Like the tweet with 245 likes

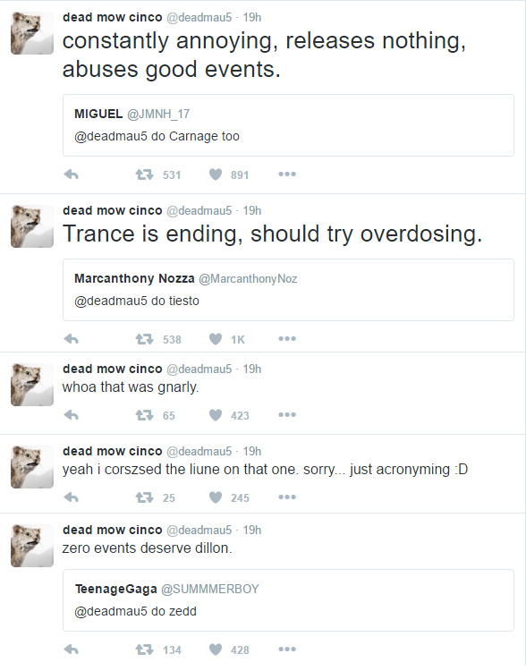click(x=216, y=497)
